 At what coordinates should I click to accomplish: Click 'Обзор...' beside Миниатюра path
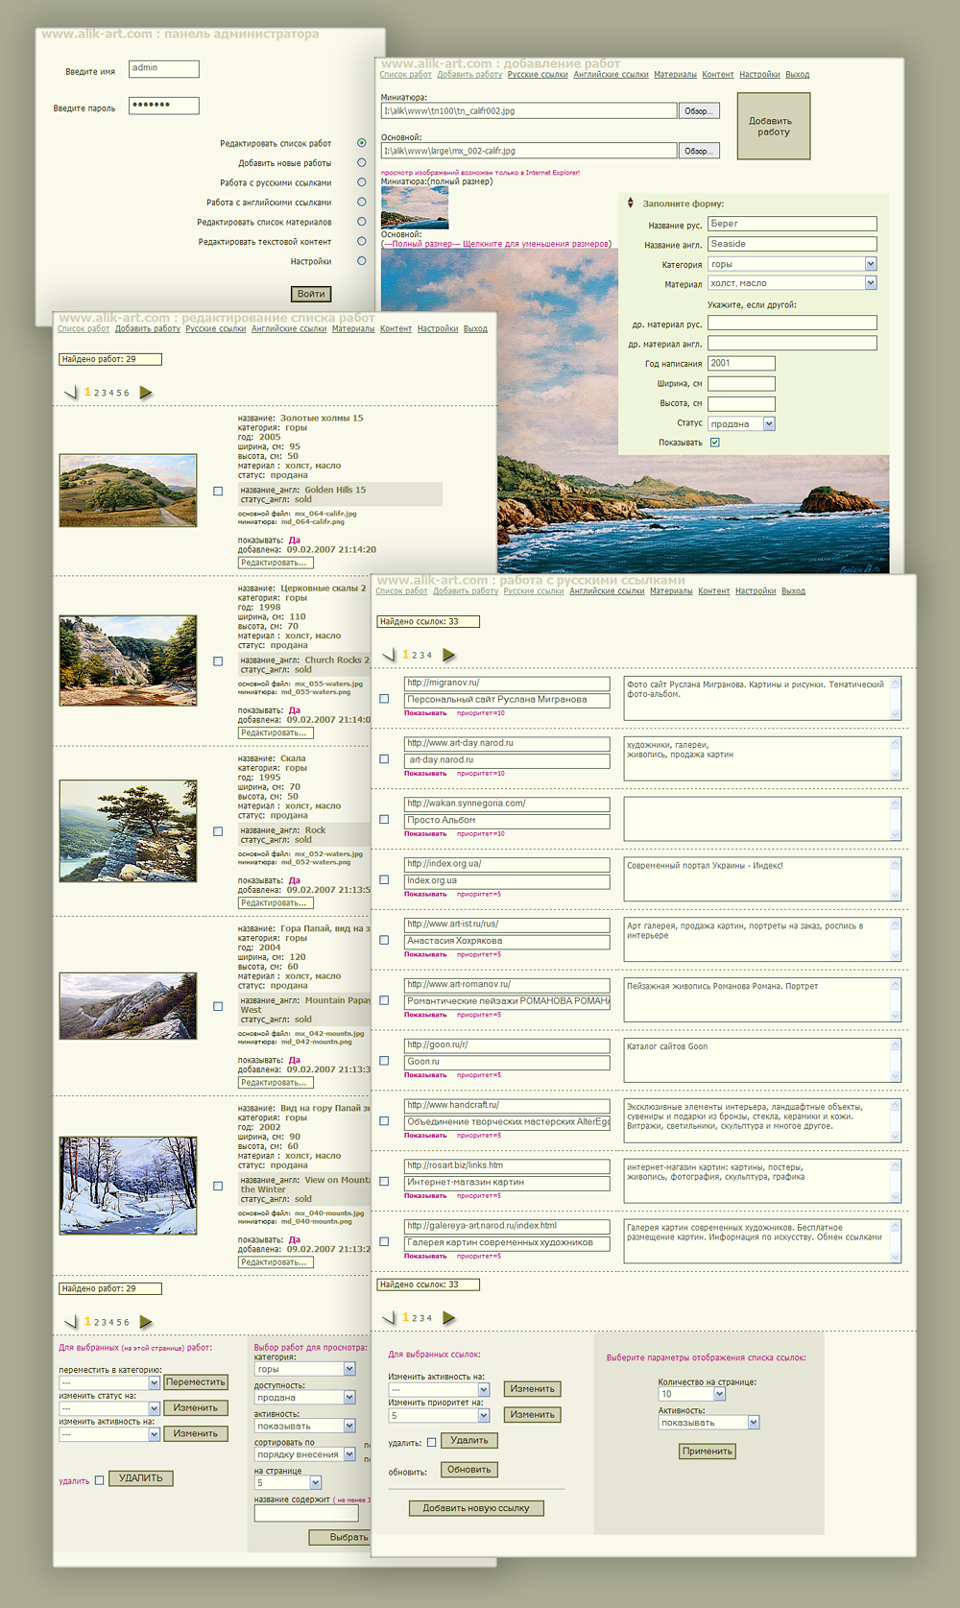[x=699, y=111]
